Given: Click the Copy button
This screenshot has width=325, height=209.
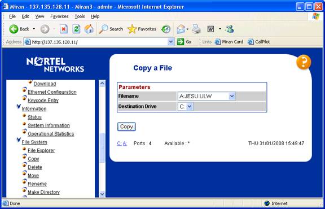Looking at the screenshot, I should (x=126, y=127).
